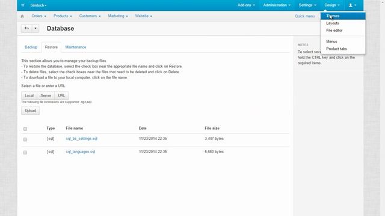Tick the select-all checkbox in table header

pos(25,129)
